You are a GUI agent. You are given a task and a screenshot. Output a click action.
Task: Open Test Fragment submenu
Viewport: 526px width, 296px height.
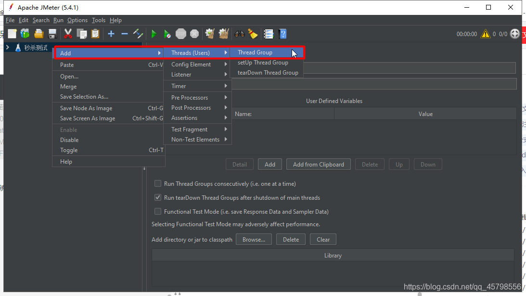tap(197, 129)
